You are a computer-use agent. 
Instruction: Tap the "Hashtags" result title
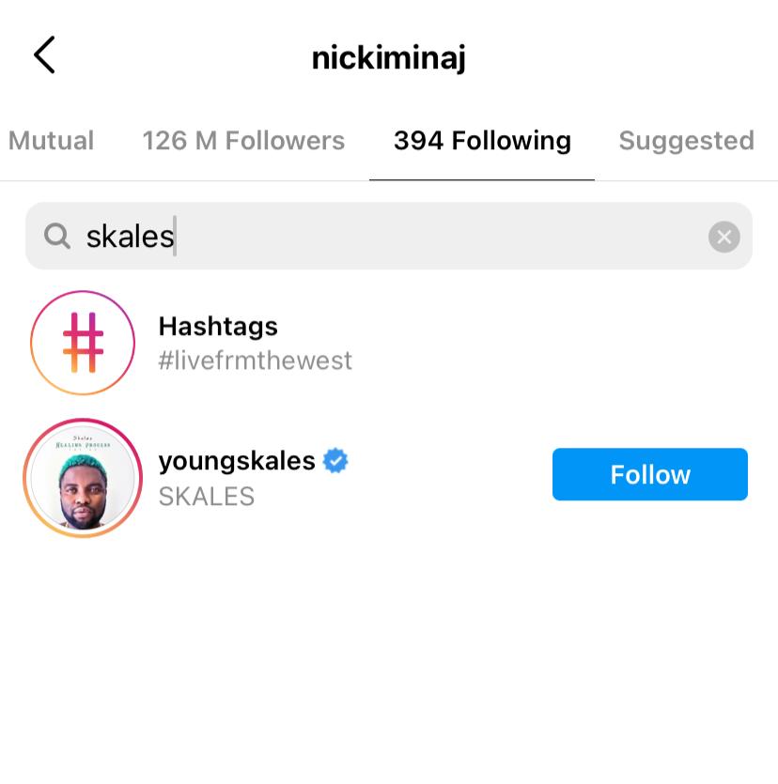[218, 326]
